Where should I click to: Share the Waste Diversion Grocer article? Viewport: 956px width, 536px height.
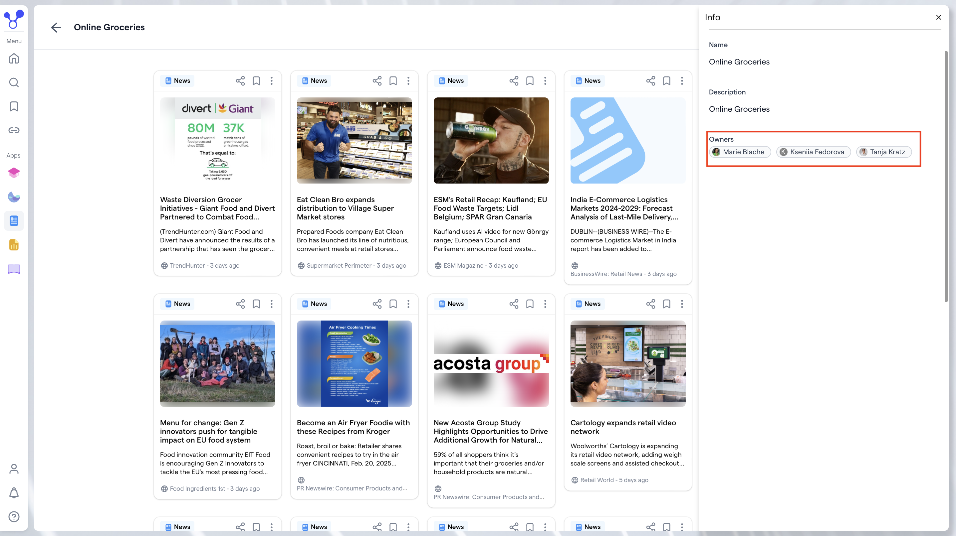pos(240,81)
